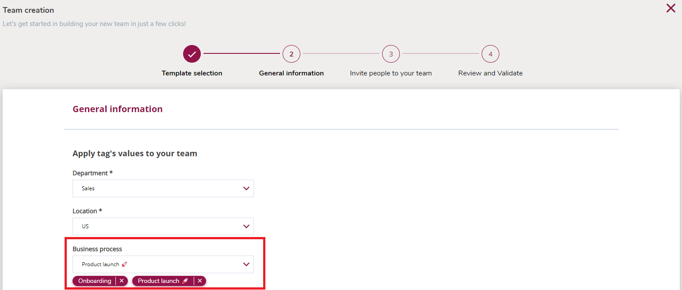This screenshot has height=290, width=682.
Task: Select the General information step label
Action: tap(291, 73)
